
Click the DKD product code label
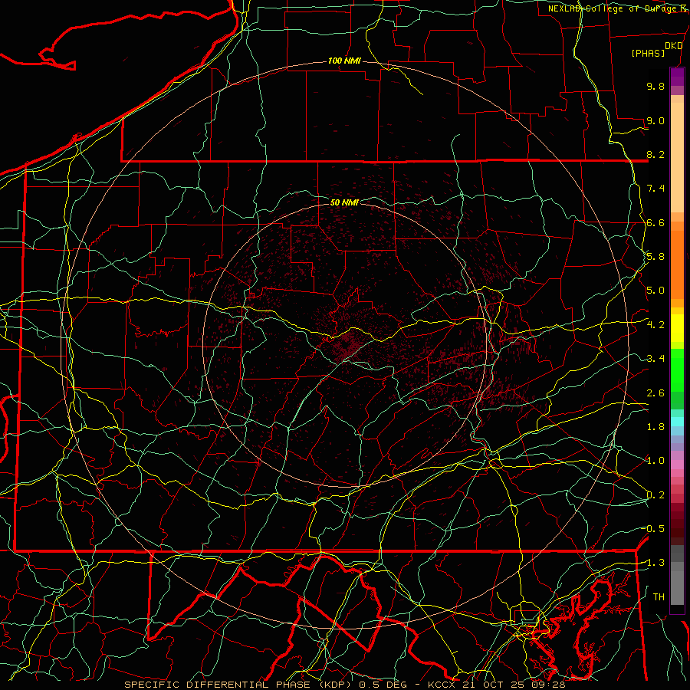click(x=673, y=46)
